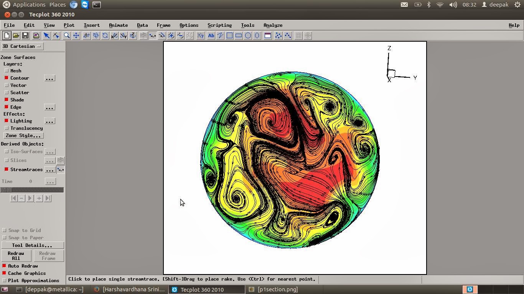524x294 pixels.
Task: Select the Text (Ab) insertion tool
Action: coord(211,36)
